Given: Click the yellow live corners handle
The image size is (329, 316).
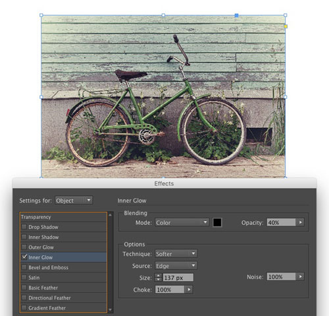Looking at the screenshot, I should (x=286, y=26).
